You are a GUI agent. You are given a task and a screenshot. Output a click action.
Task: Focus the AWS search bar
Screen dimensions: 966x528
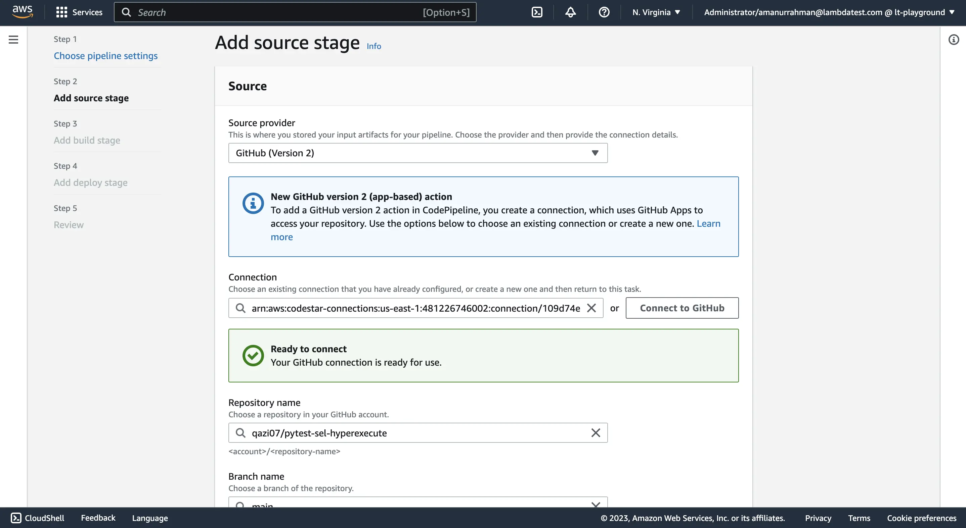[295, 12]
